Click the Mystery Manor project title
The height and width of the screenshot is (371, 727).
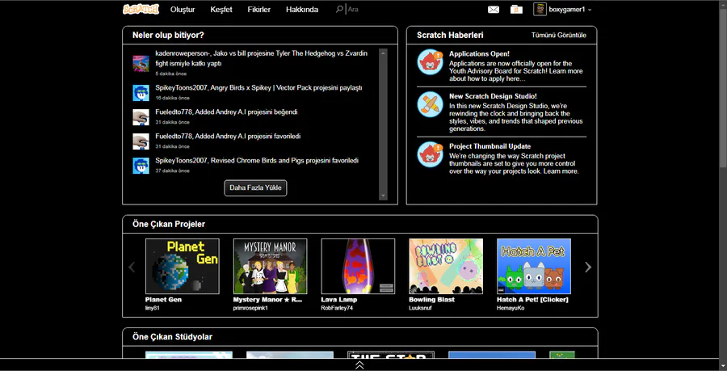267,300
